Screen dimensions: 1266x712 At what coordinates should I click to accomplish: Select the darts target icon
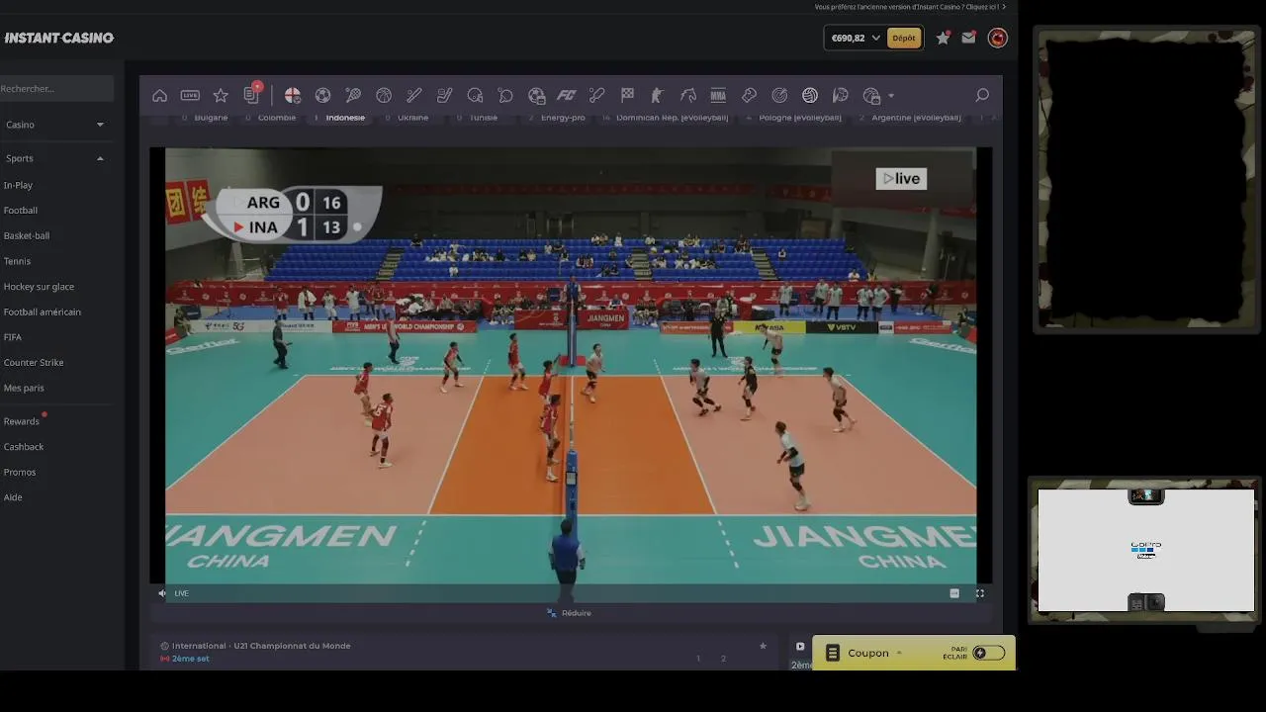click(779, 96)
